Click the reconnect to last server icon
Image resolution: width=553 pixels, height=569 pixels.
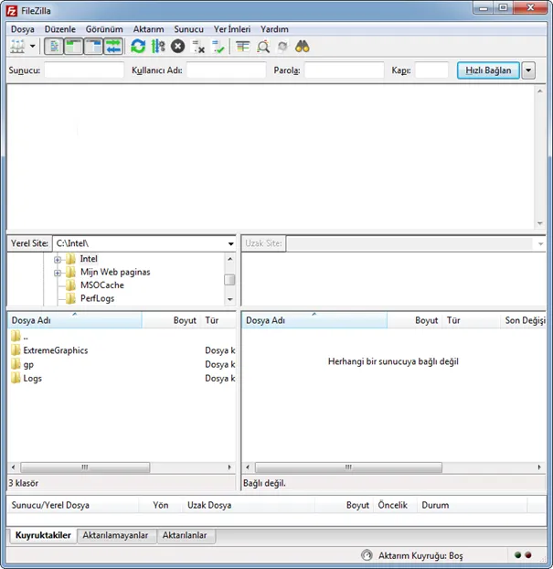(x=218, y=47)
